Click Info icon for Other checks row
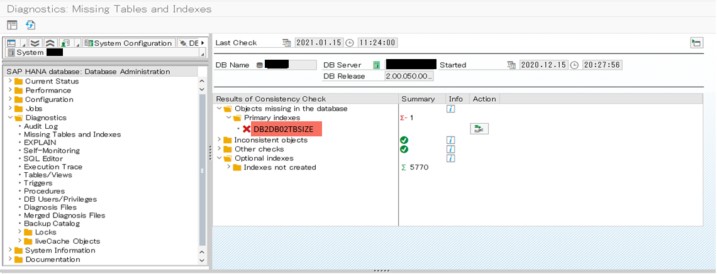This screenshot has height=274, width=717. coord(451,150)
